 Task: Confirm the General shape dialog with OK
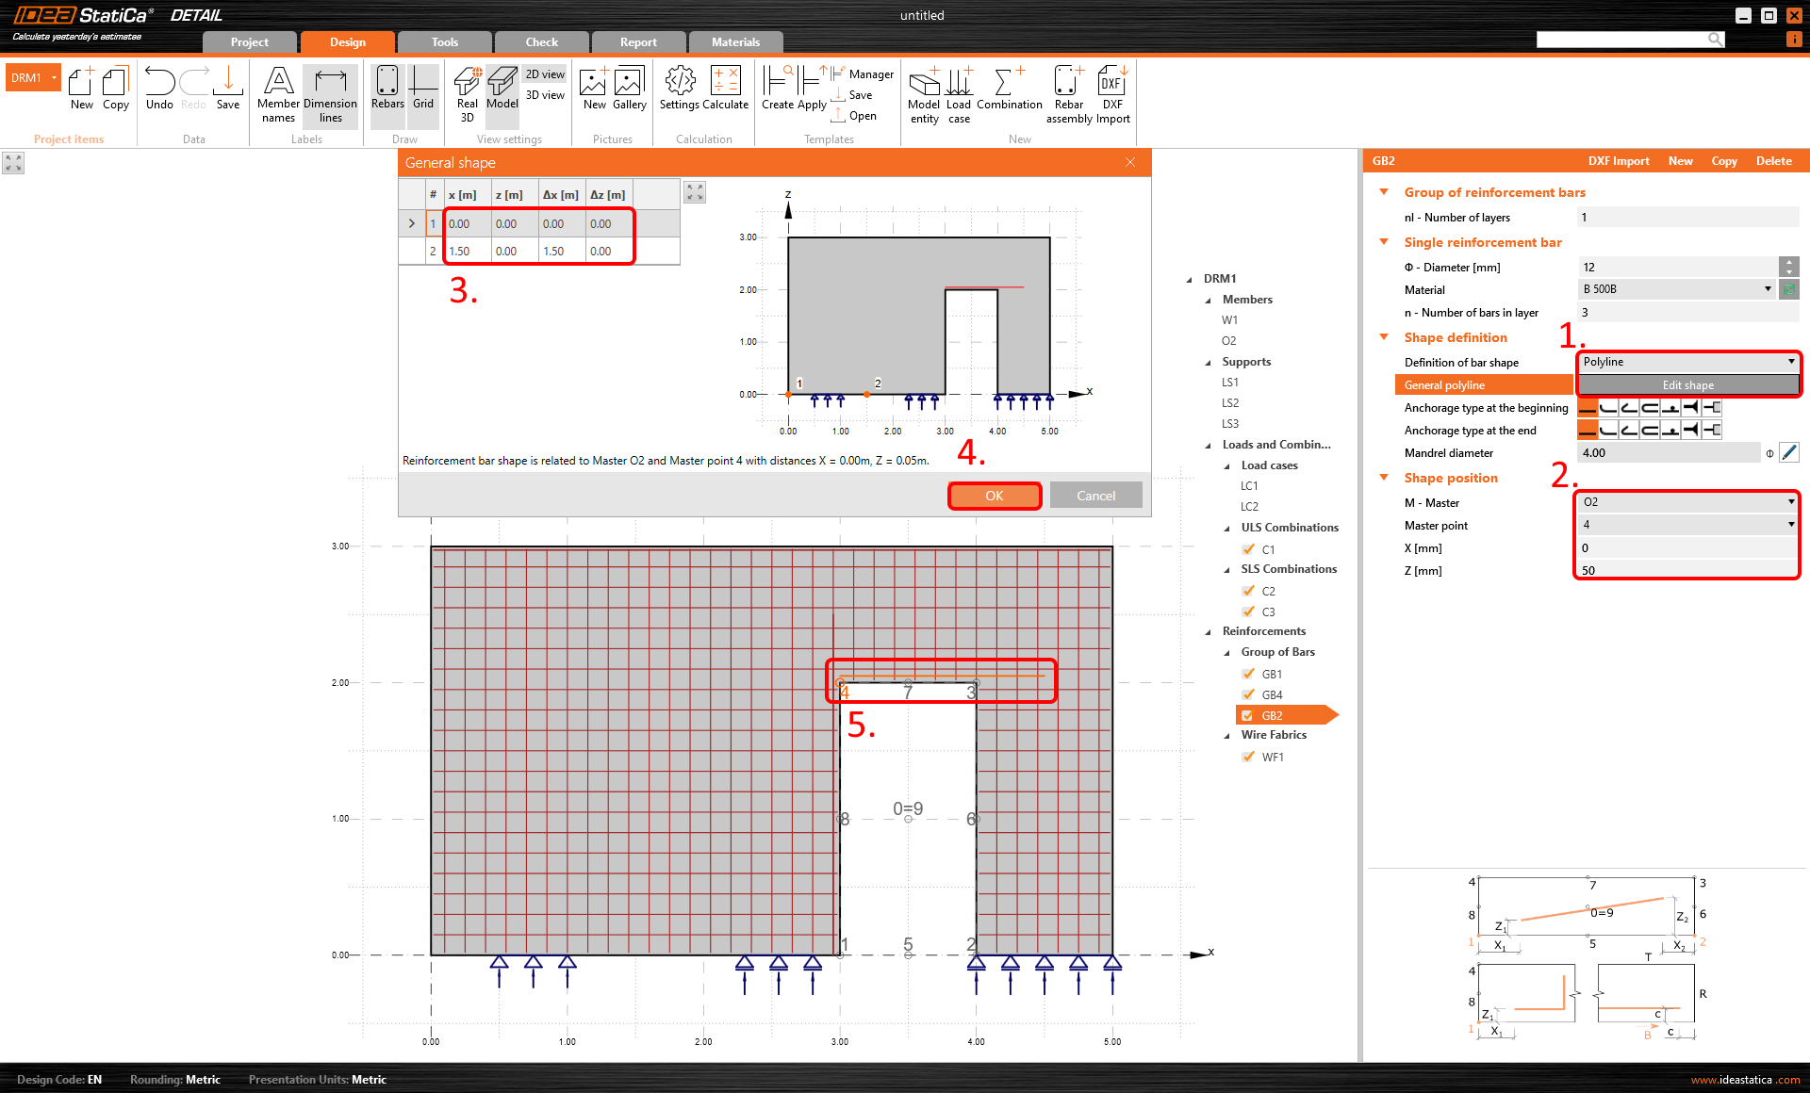point(994,495)
